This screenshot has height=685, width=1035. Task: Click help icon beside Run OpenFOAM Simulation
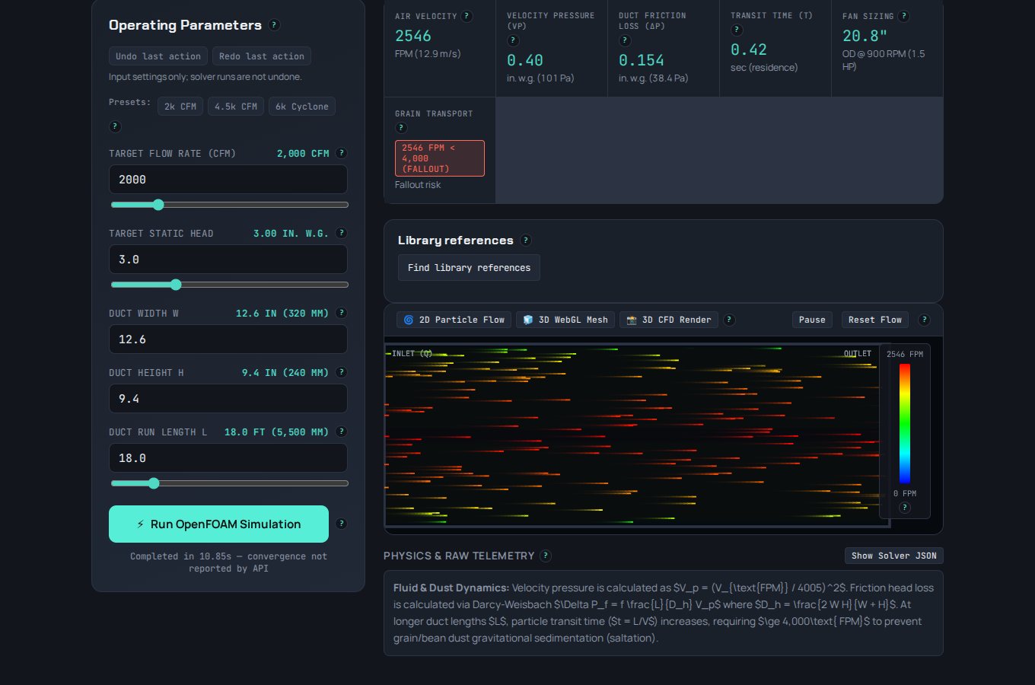342,524
